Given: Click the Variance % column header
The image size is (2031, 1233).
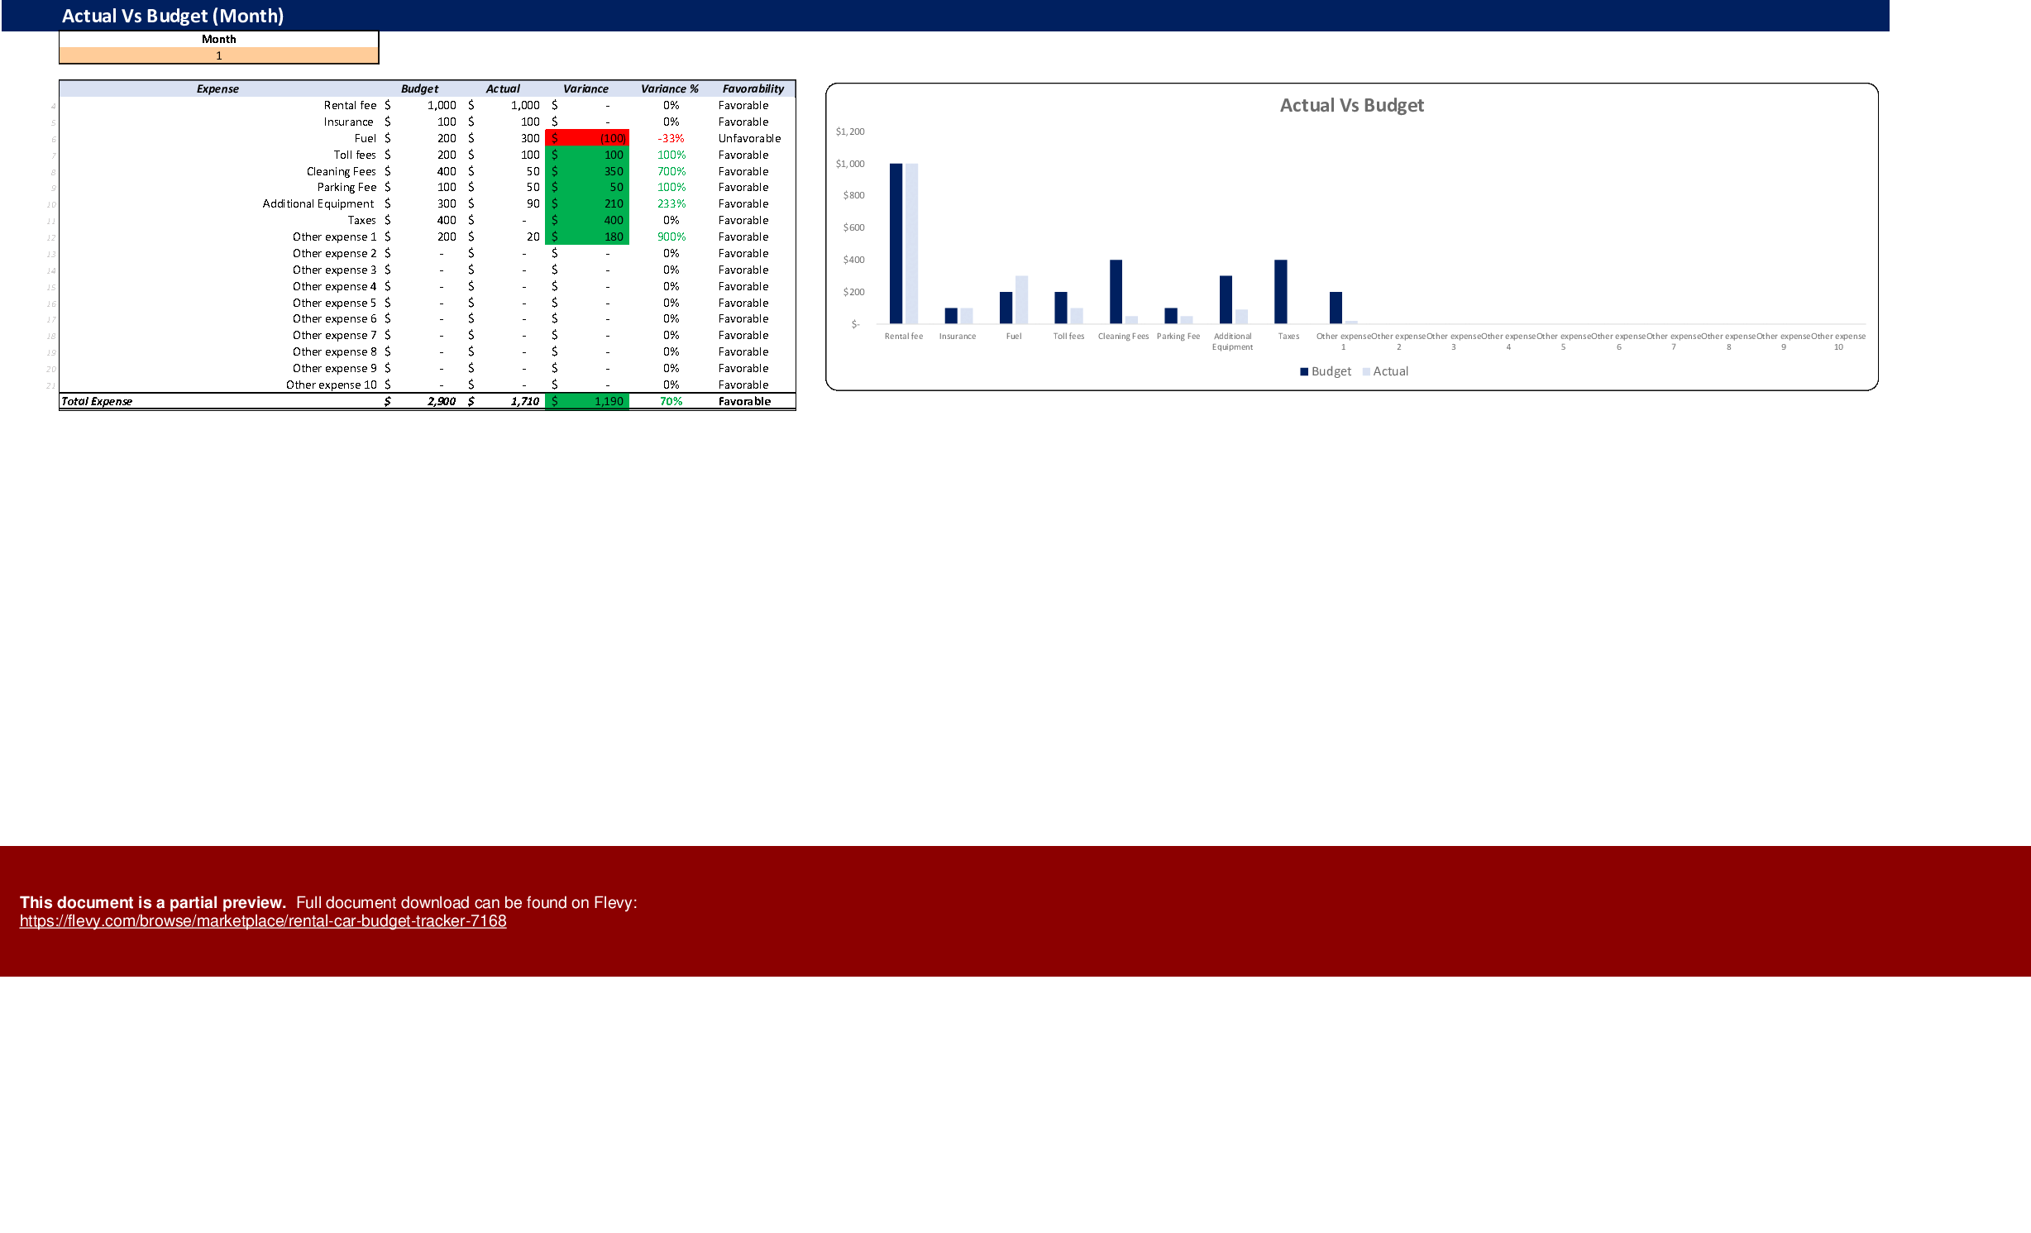Looking at the screenshot, I should [670, 88].
